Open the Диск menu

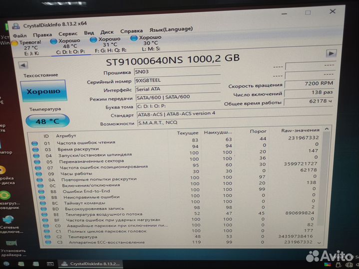(107, 32)
